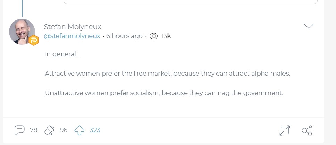The width and height of the screenshot is (336, 145).
Task: Click the @stefanmolyneux handle link
Action: [x=72, y=36]
